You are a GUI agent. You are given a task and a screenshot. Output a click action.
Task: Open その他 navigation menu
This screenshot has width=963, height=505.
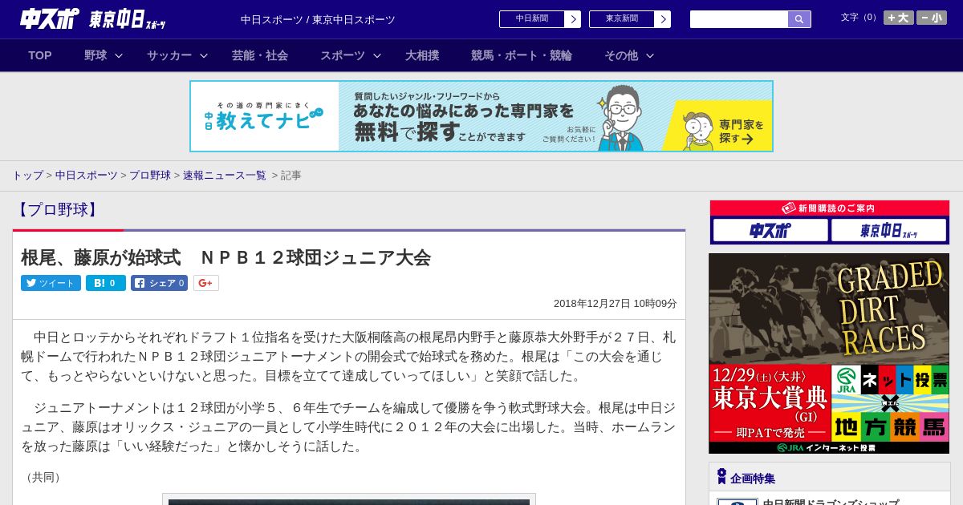(621, 55)
